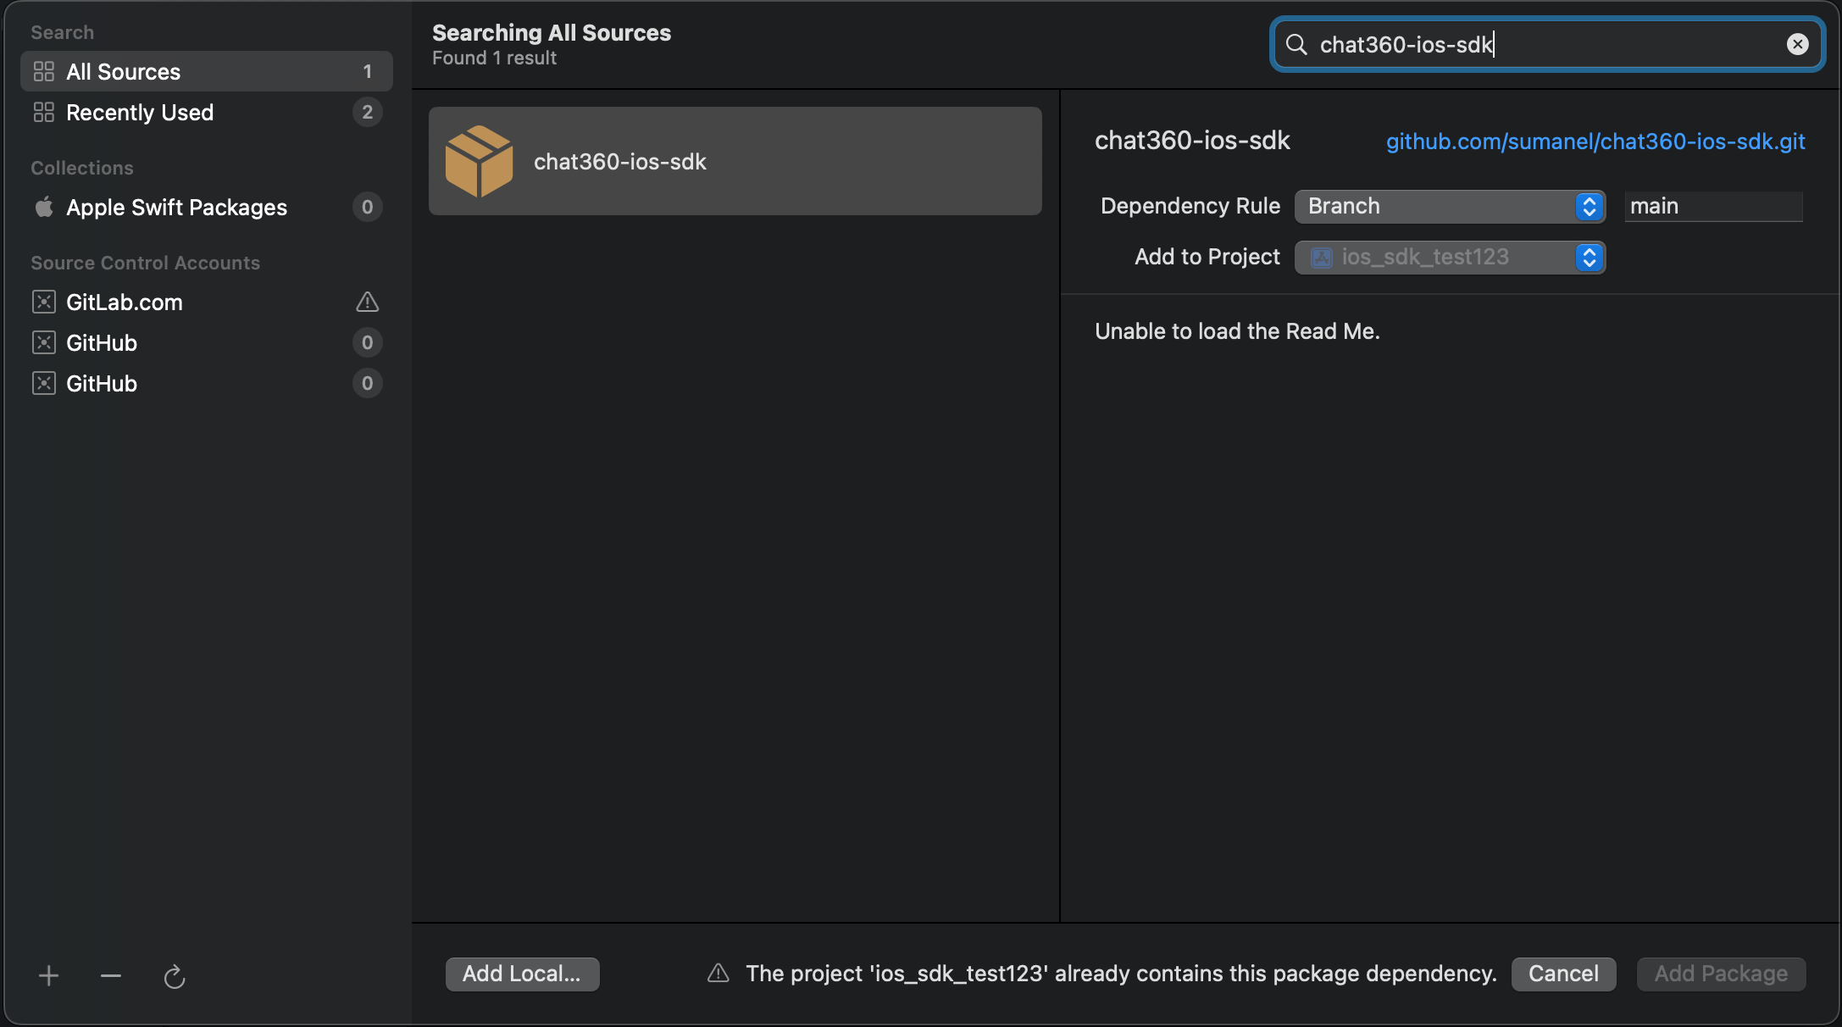This screenshot has height=1027, width=1842.
Task: Click the main branch name field
Action: click(1712, 206)
